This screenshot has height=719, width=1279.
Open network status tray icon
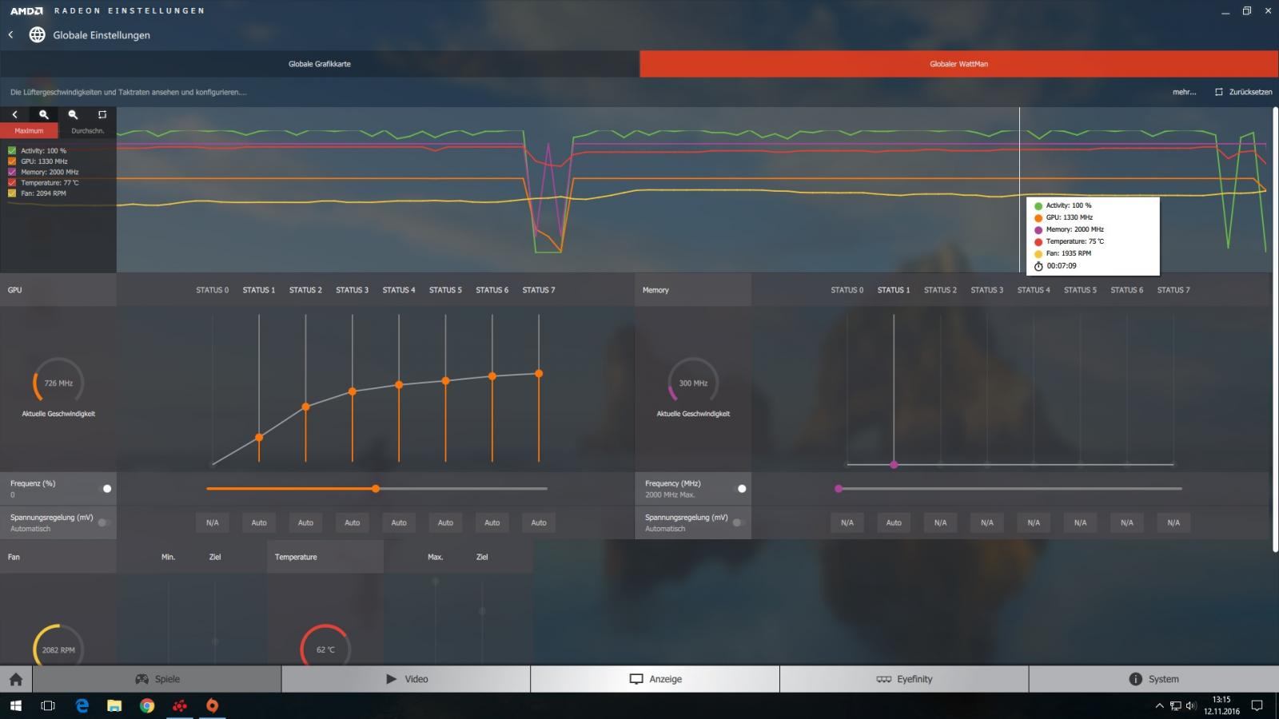(x=1175, y=705)
